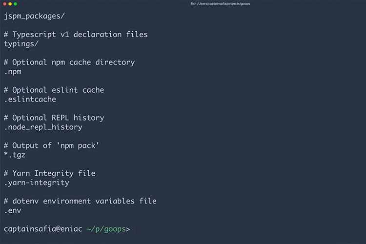Click the jspm_packages/ line

tap(34, 16)
